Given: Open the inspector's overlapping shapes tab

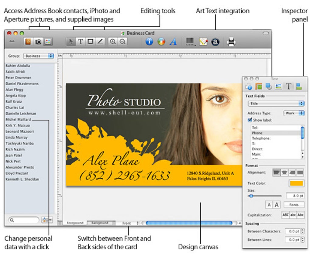Looking at the screenshot, I should [x=268, y=87].
